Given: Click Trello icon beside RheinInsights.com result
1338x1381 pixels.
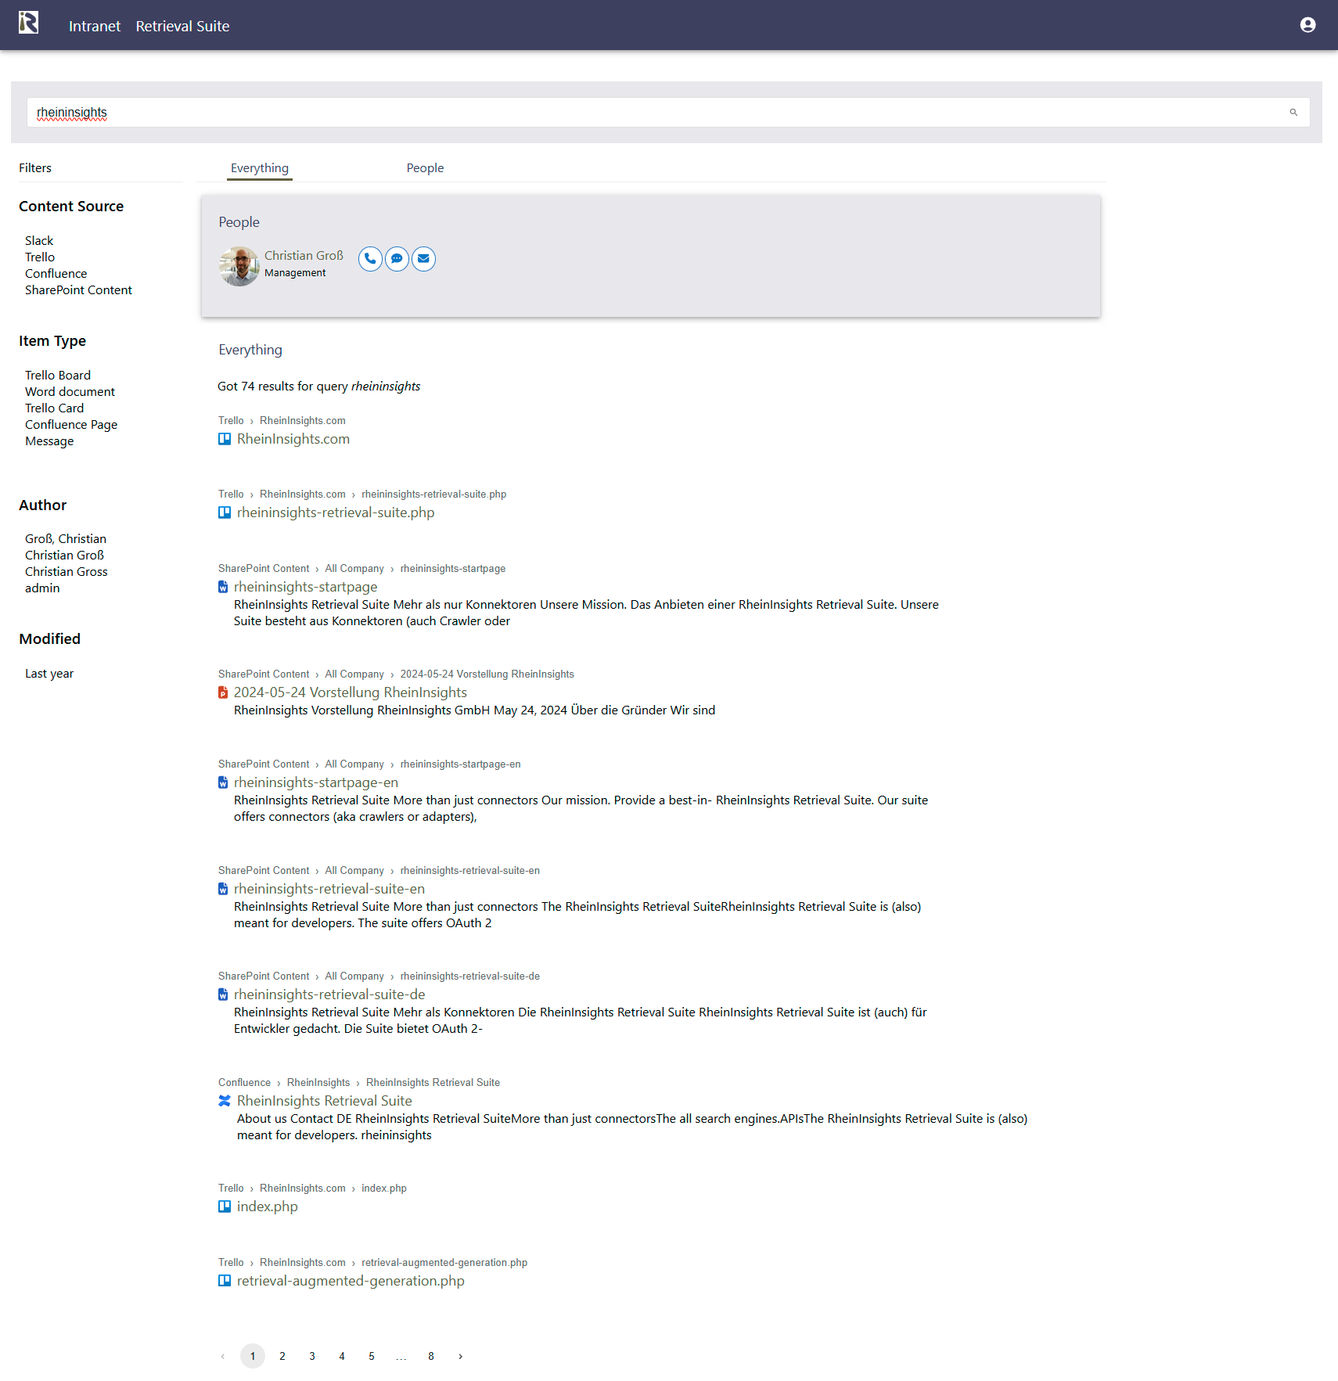Looking at the screenshot, I should (x=225, y=439).
